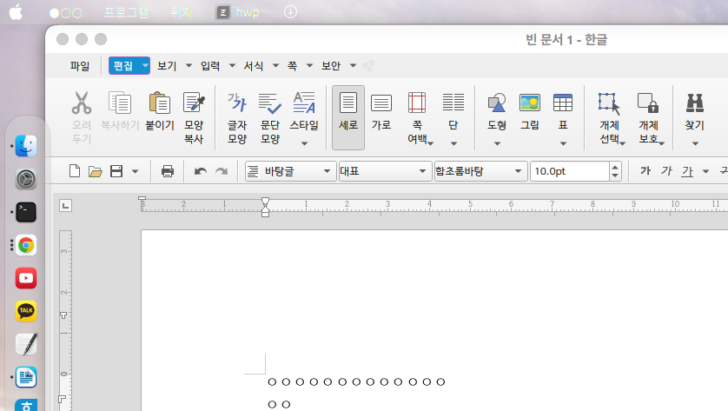Open YouTube from the dock
This screenshot has width=728, height=411.
coord(26,278)
